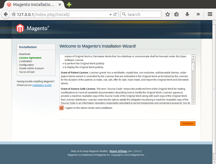Viewport: 216px width, 164px height.
Task: Focus the browser Search field
Action: coord(141,14)
